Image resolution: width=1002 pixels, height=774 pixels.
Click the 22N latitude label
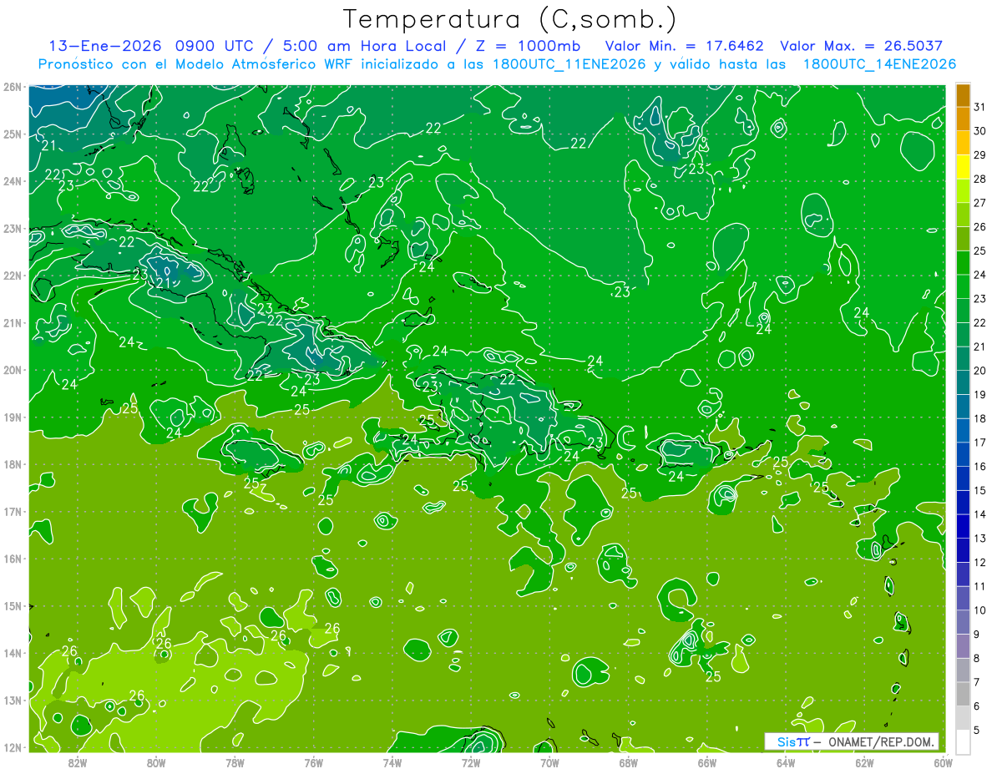tap(12, 276)
